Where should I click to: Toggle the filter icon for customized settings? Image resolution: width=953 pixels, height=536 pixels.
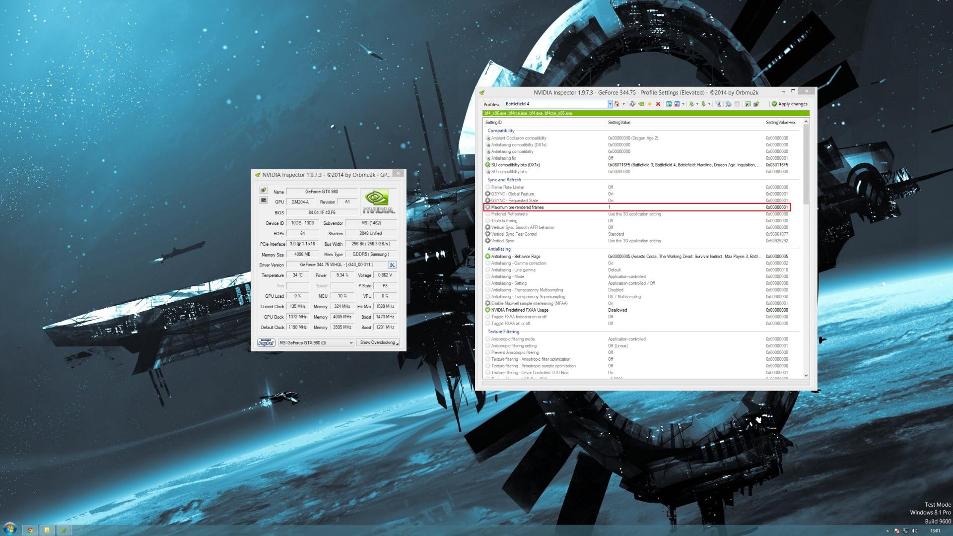(718, 104)
